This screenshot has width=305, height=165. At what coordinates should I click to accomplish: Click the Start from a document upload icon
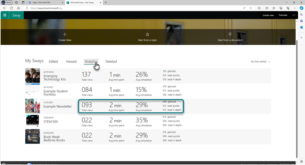[230, 34]
